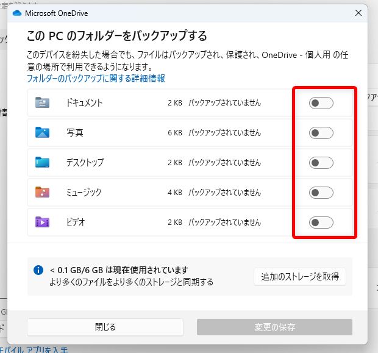
Task: Select the ビデオ folder name
Action: coord(76,222)
